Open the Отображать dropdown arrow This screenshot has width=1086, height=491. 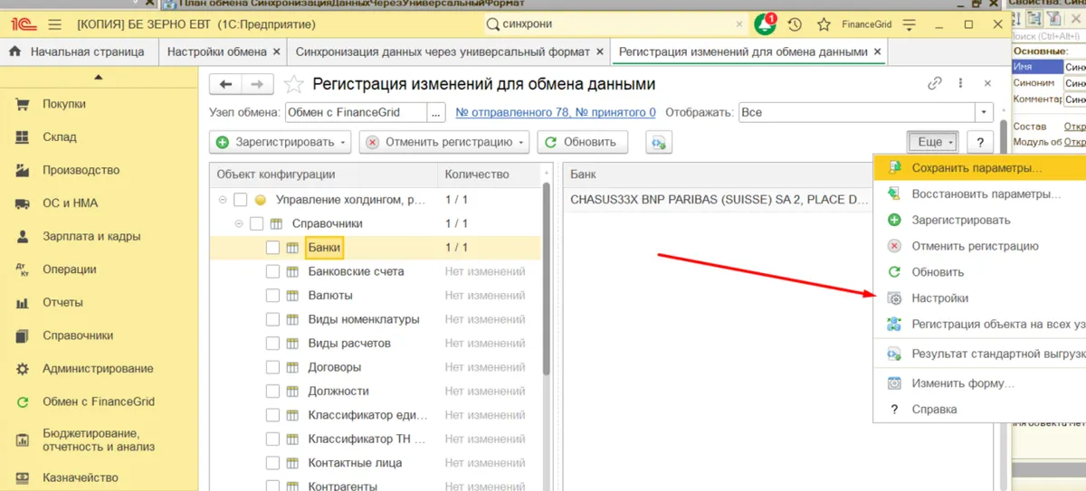(984, 112)
